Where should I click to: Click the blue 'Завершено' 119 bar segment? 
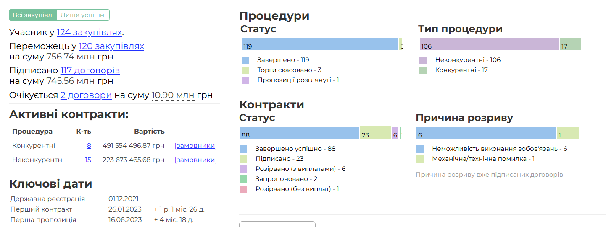click(x=320, y=44)
